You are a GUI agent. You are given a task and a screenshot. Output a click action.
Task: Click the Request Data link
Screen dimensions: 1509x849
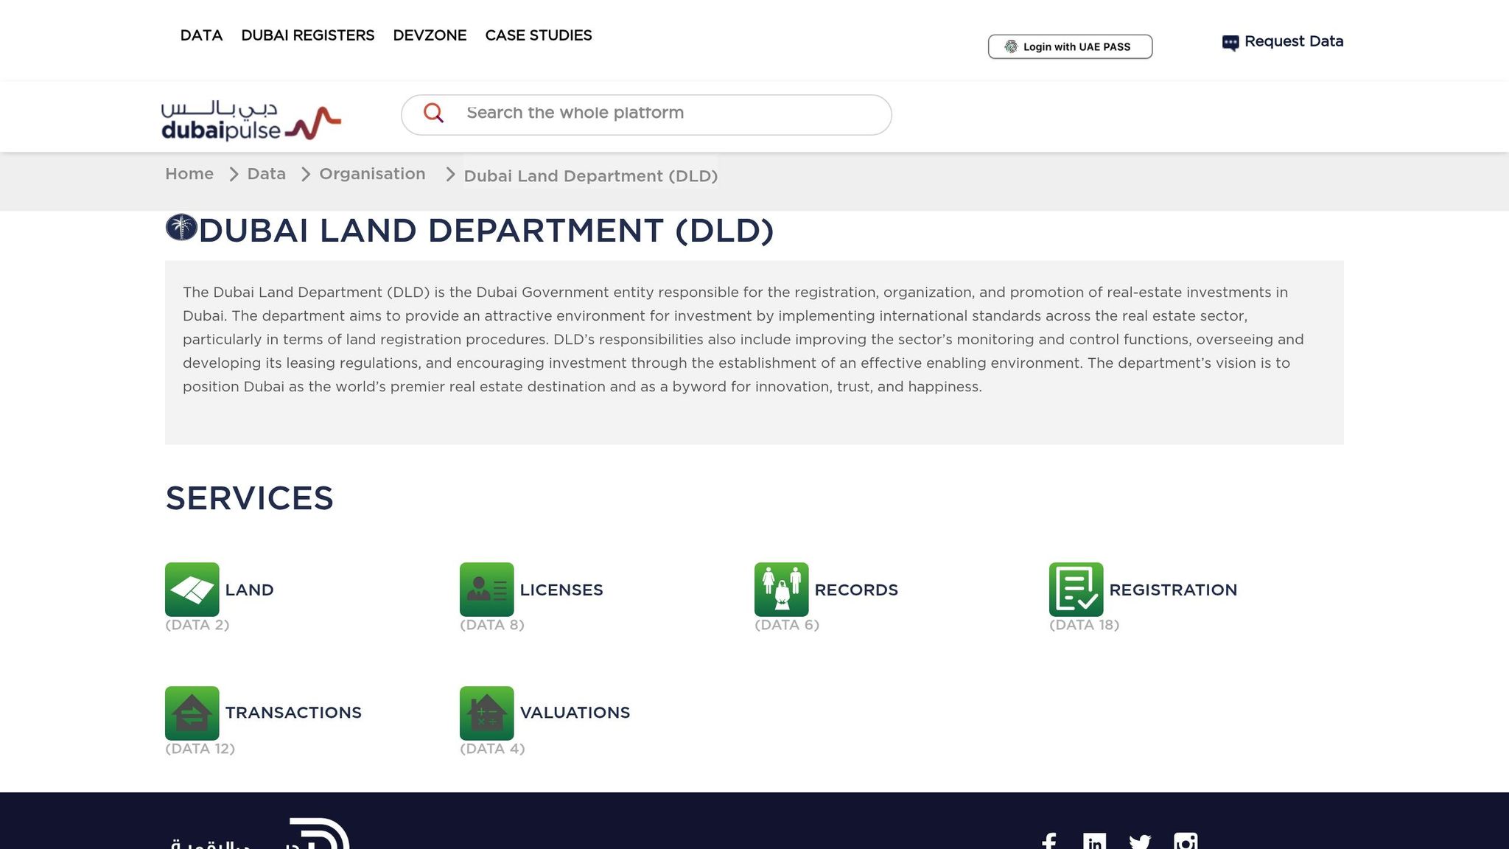click(x=1294, y=41)
